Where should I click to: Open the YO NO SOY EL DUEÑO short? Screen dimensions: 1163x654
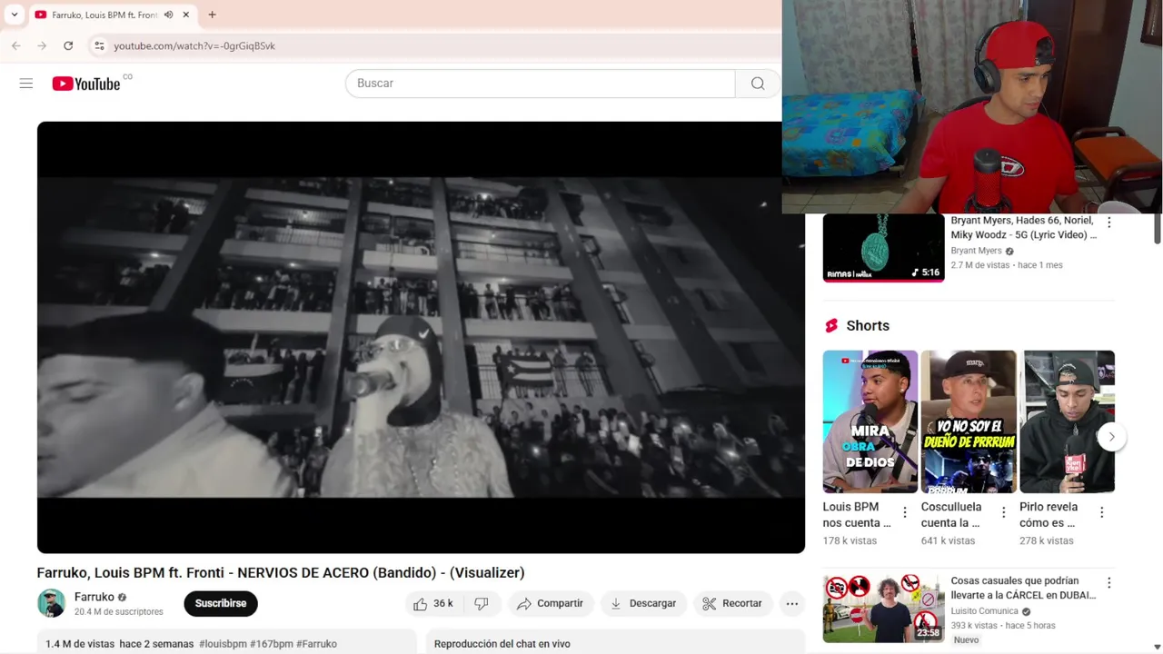click(x=969, y=421)
